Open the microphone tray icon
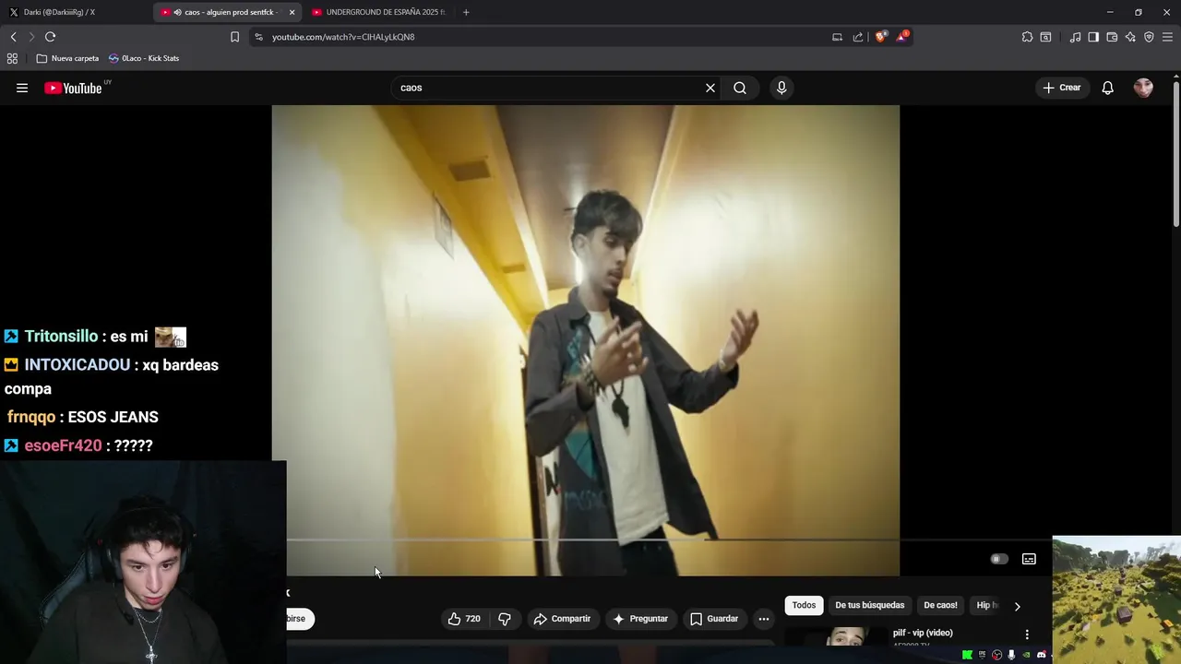Image resolution: width=1181 pixels, height=664 pixels. [1011, 655]
